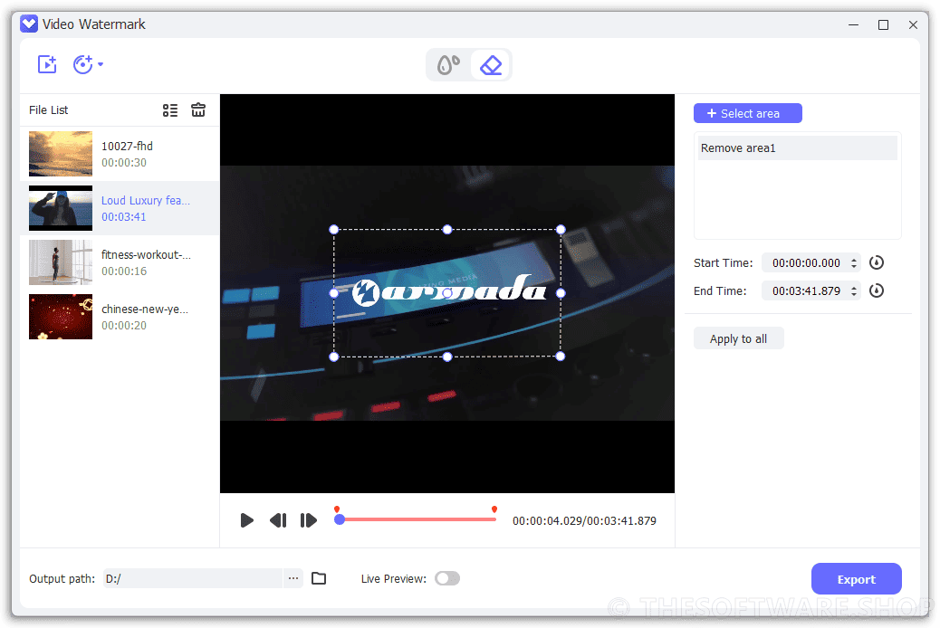Set Start Time to current position clock icon
This screenshot has height=628, width=940.
pos(877,262)
